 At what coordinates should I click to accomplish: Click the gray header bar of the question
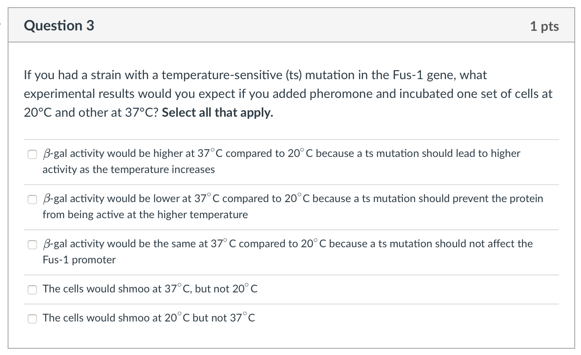[x=291, y=25]
